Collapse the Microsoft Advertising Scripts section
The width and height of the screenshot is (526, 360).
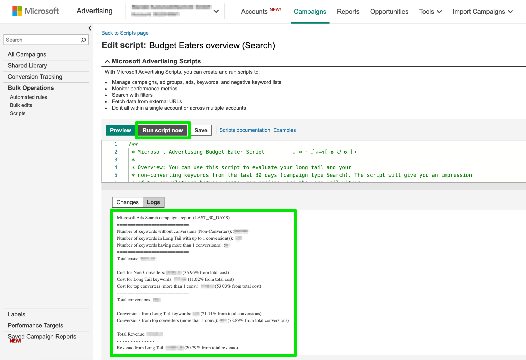(107, 61)
